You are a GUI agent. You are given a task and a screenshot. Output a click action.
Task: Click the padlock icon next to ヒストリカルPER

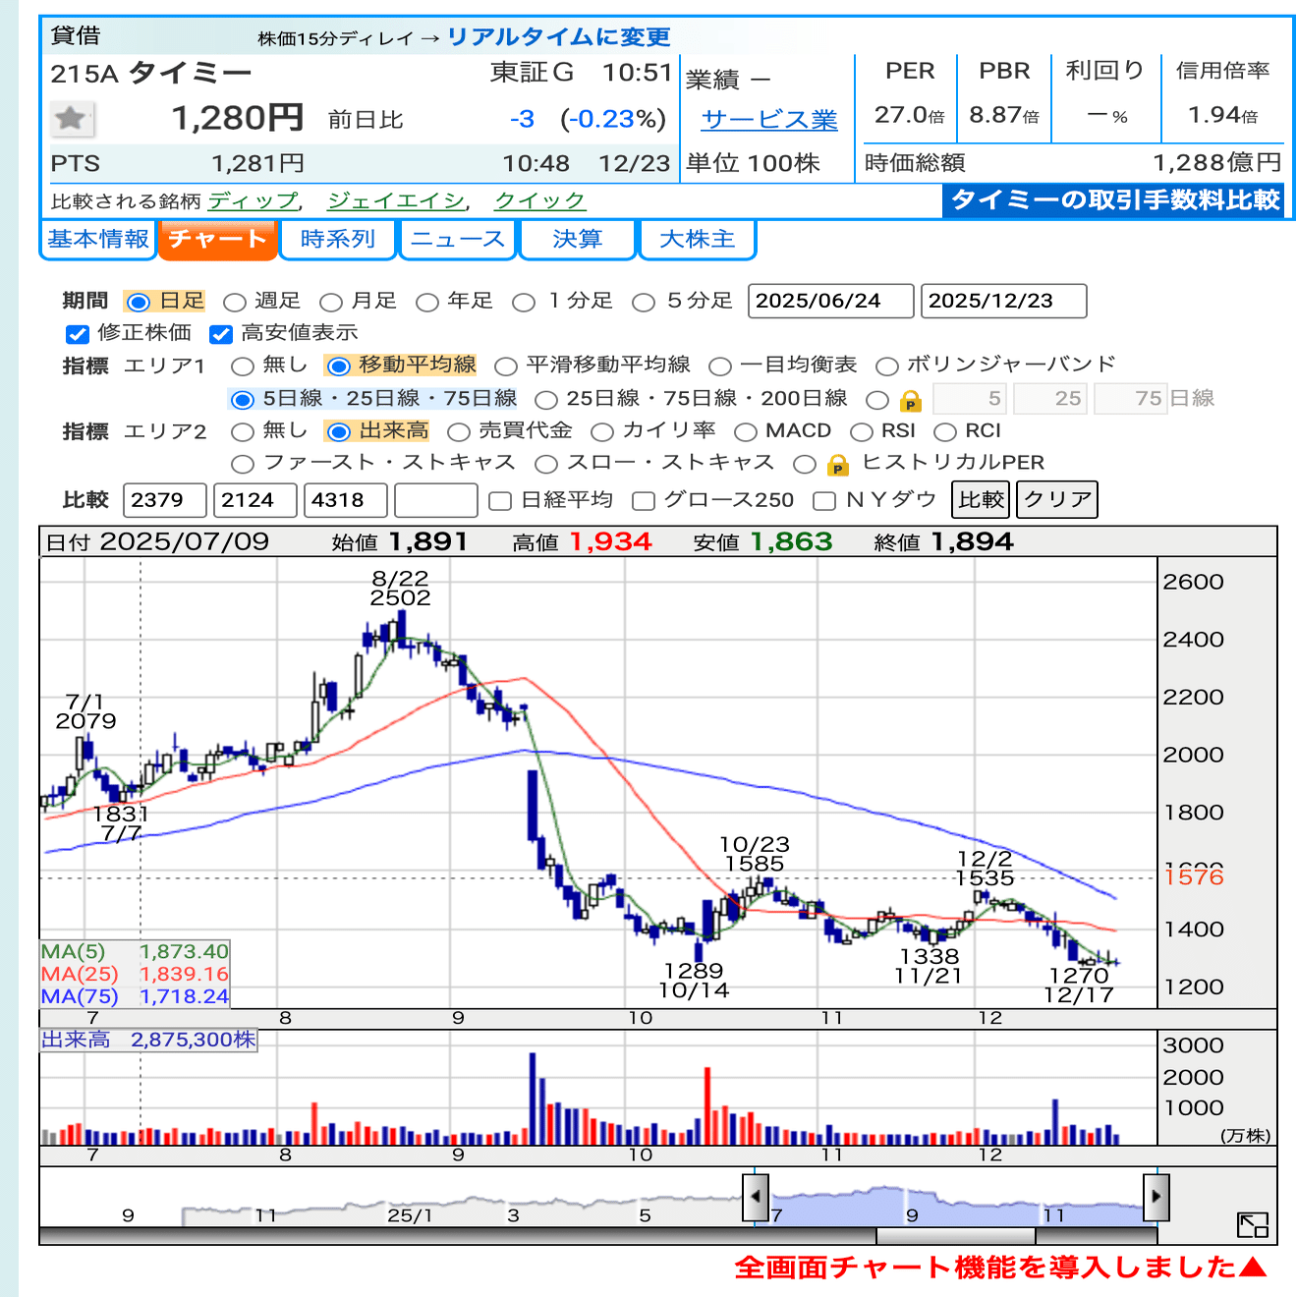point(836,463)
